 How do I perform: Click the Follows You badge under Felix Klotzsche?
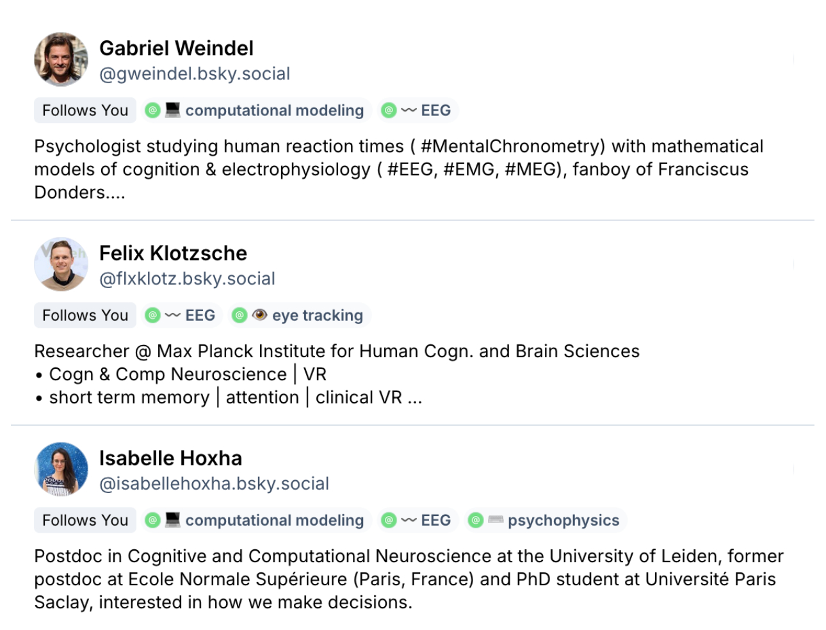[85, 315]
